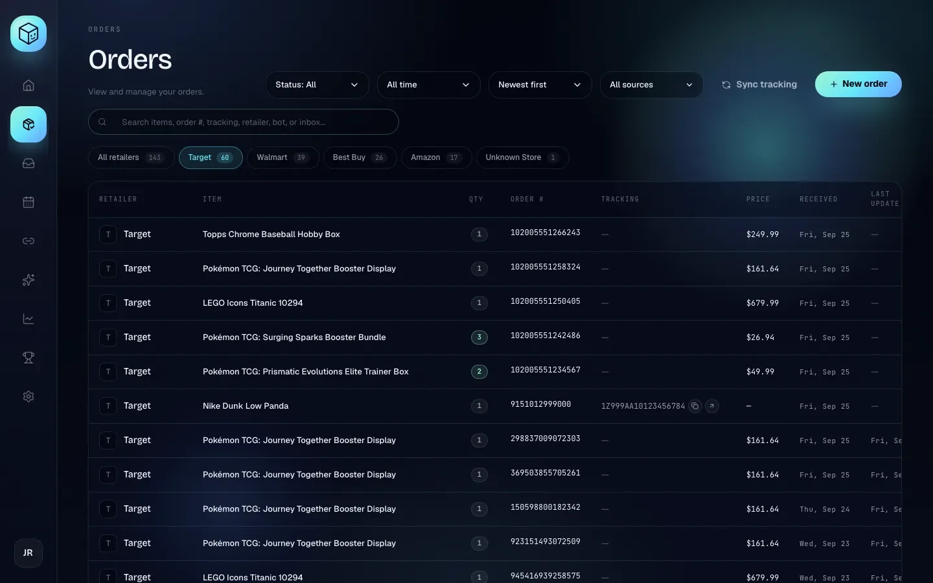Expand the All sources dropdown
This screenshot has height=583, width=933.
click(651, 85)
